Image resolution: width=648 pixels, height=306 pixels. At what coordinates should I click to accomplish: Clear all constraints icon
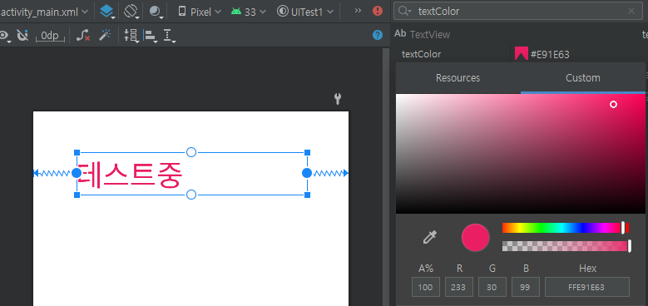(83, 36)
